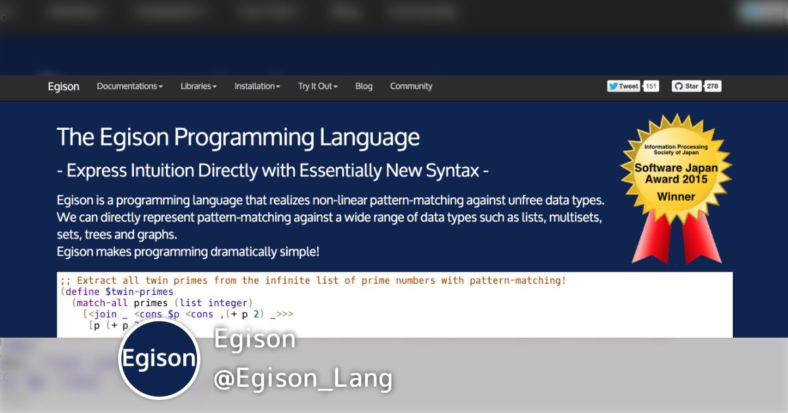
Task: Click the Egison brand in the navbar
Action: pos(64,87)
